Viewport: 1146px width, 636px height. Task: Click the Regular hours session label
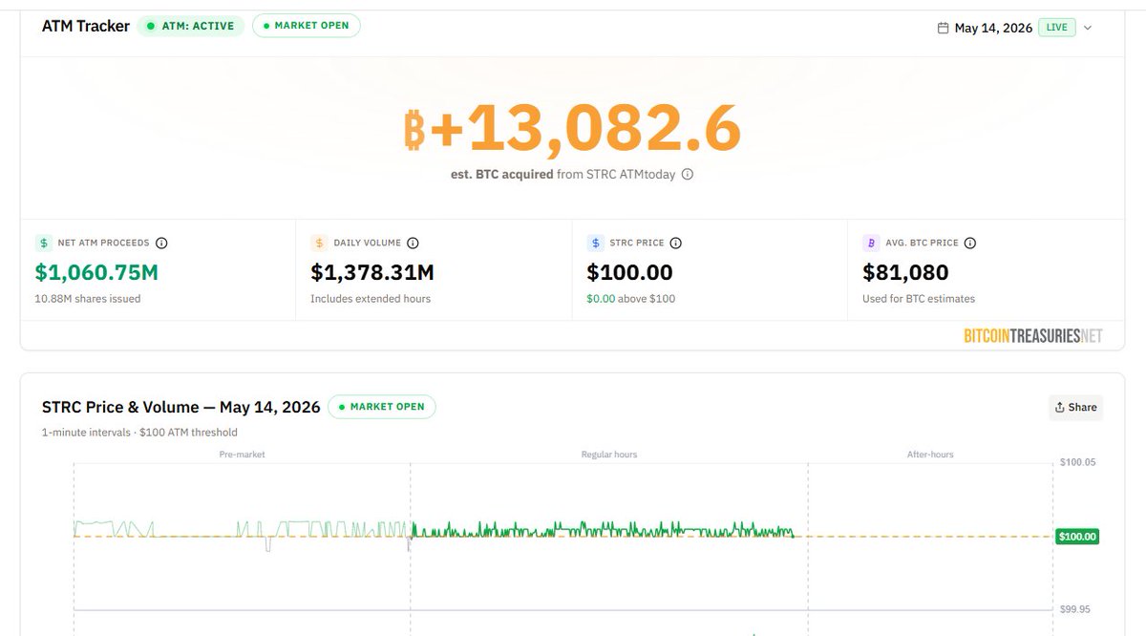coord(609,455)
